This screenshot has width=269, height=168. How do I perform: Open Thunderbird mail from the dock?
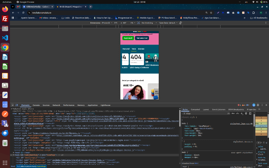click(5, 133)
